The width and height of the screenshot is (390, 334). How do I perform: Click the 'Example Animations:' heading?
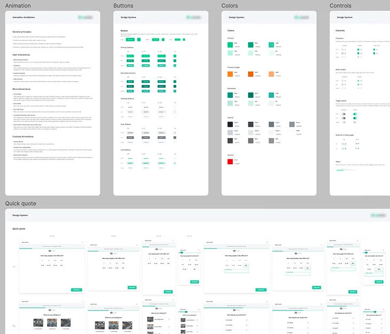(x=23, y=137)
